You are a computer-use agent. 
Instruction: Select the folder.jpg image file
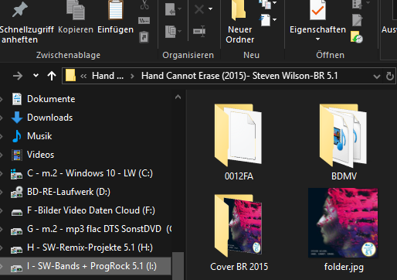pyautogui.click(x=344, y=230)
